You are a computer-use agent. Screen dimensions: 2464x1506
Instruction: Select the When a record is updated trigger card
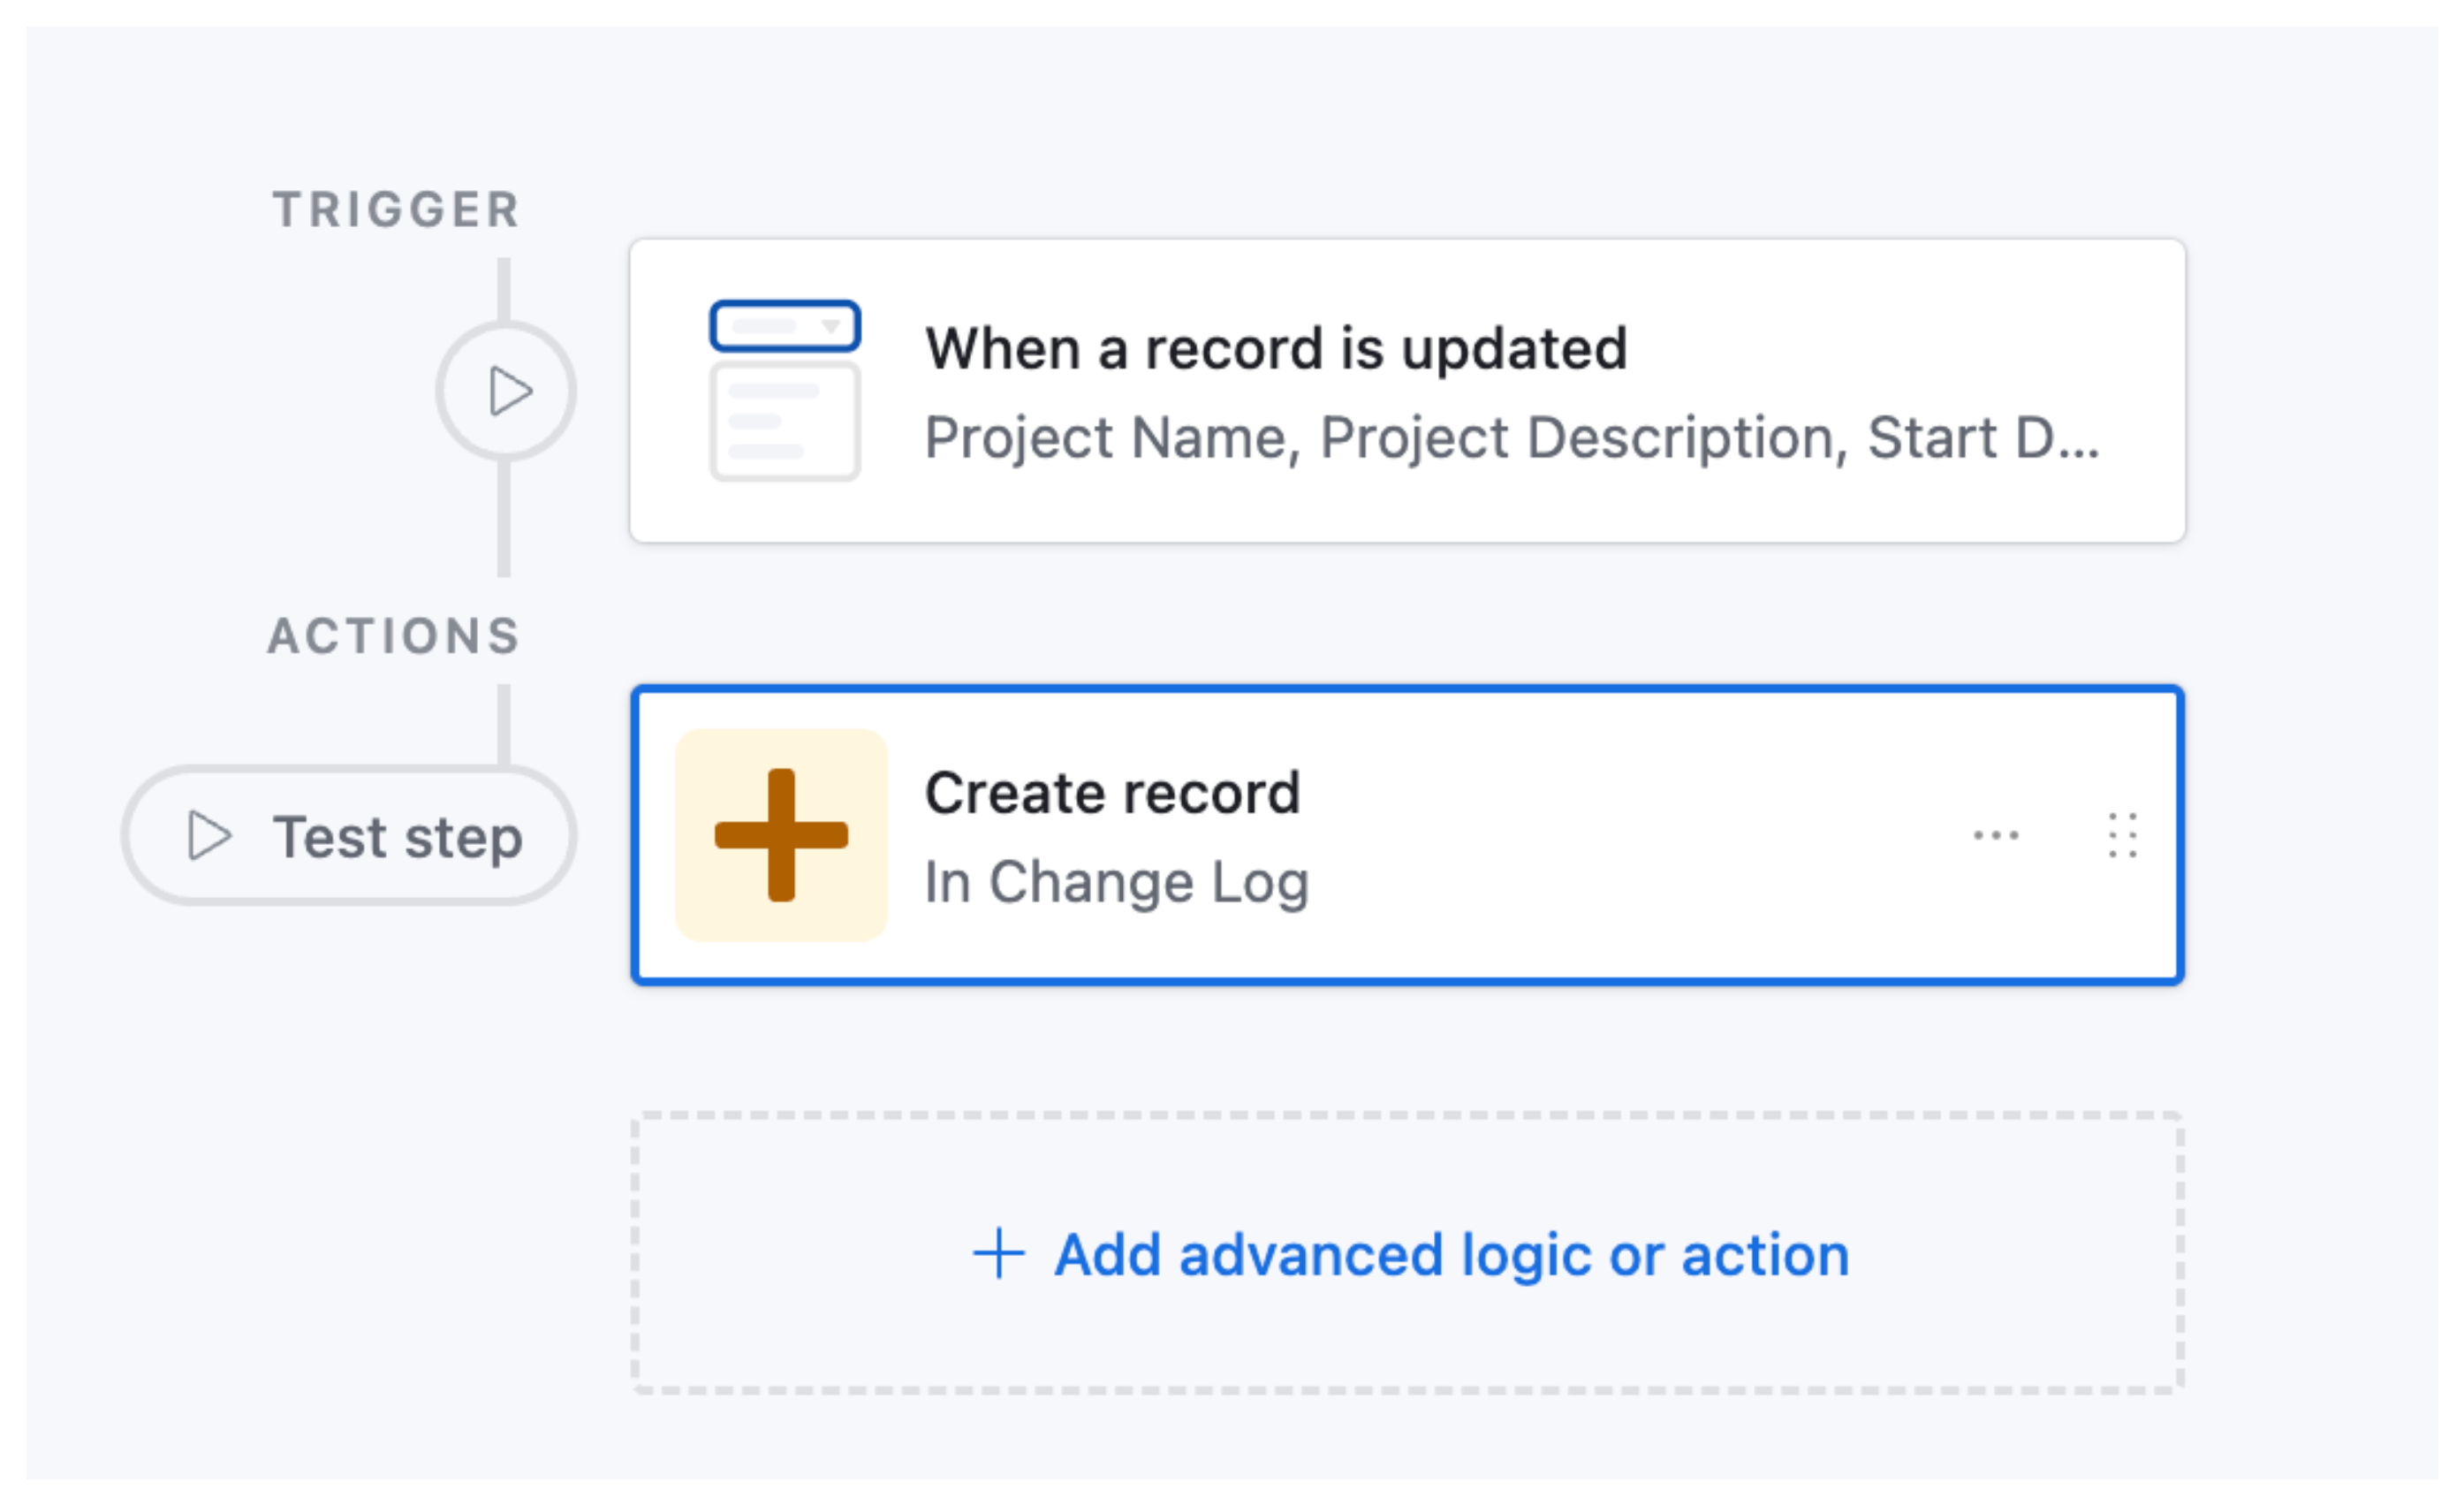click(x=1400, y=391)
